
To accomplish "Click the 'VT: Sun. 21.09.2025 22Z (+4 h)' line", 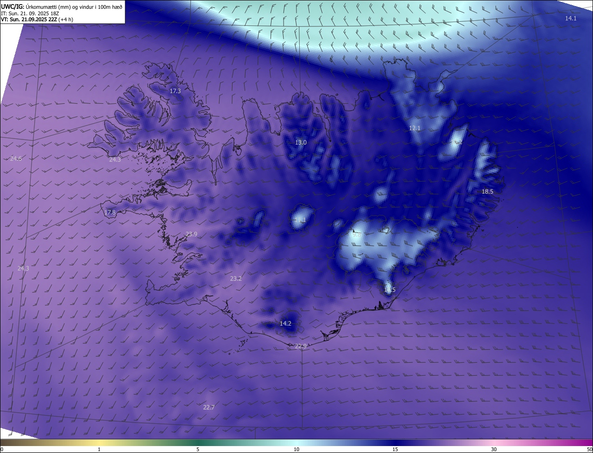I will (37, 19).
